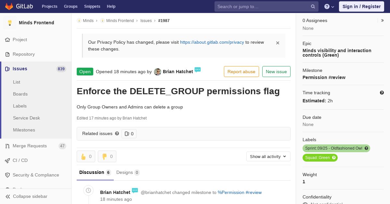Viewport: 390px width, 204px height.
Task: Click Issues breadcrumb link
Action: click(146, 21)
